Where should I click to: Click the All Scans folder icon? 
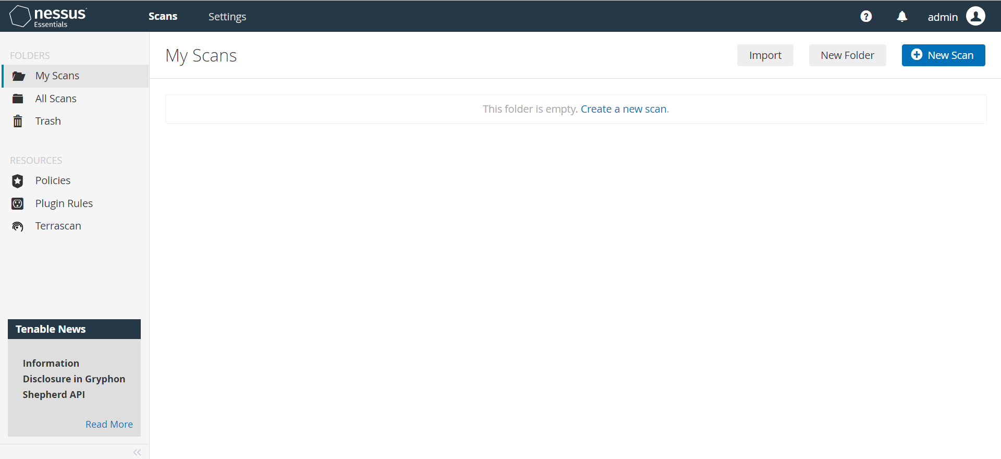click(18, 99)
